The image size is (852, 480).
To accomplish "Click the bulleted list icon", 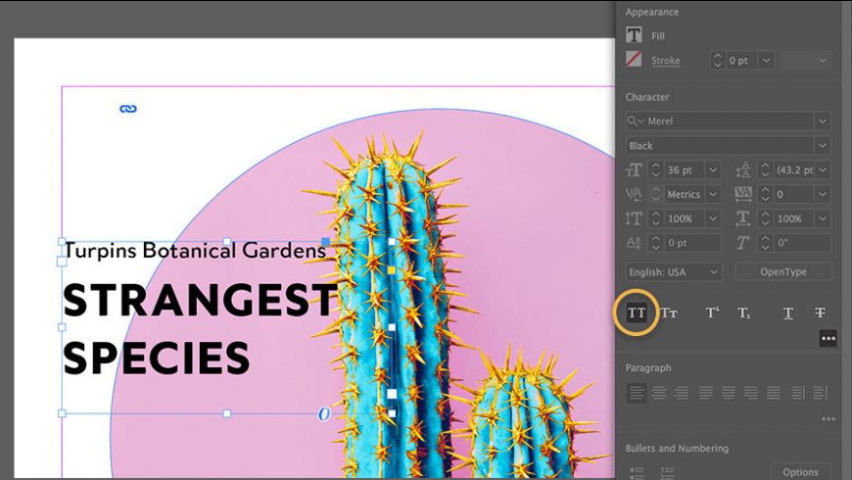I will pyautogui.click(x=638, y=472).
